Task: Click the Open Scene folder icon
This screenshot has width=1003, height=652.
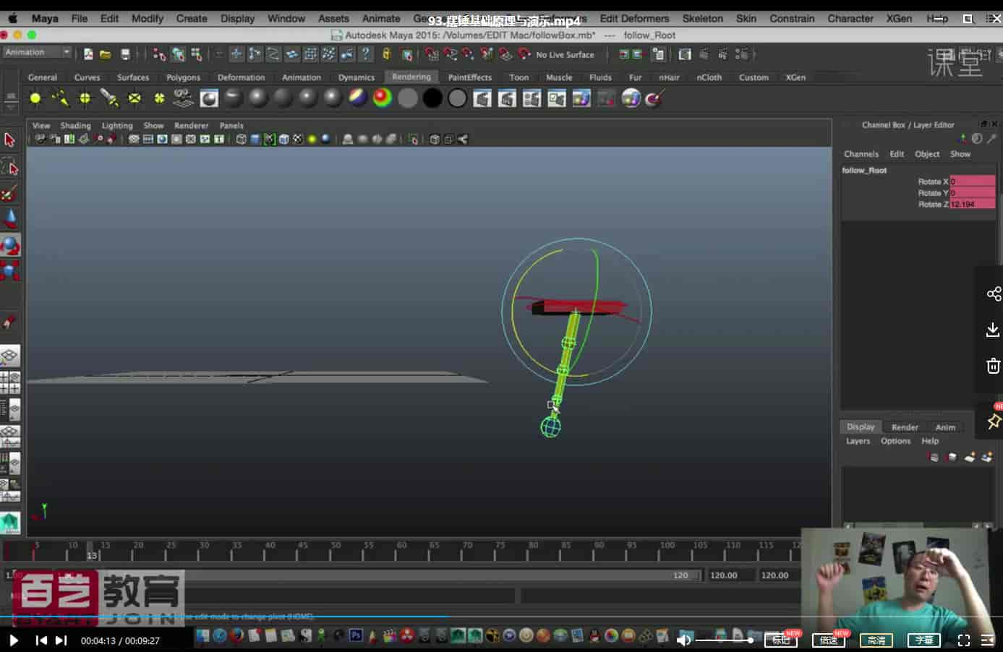Action: 106,54
